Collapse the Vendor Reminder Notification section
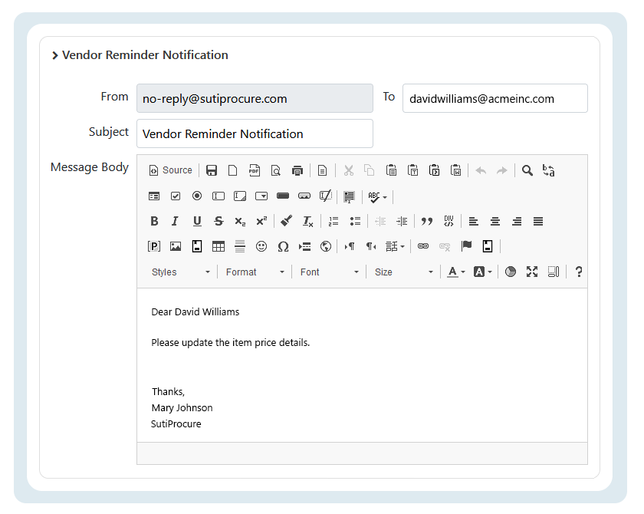 point(55,55)
